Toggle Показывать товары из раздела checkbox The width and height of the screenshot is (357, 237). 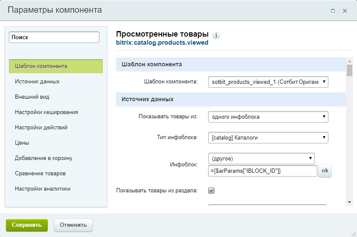point(211,191)
